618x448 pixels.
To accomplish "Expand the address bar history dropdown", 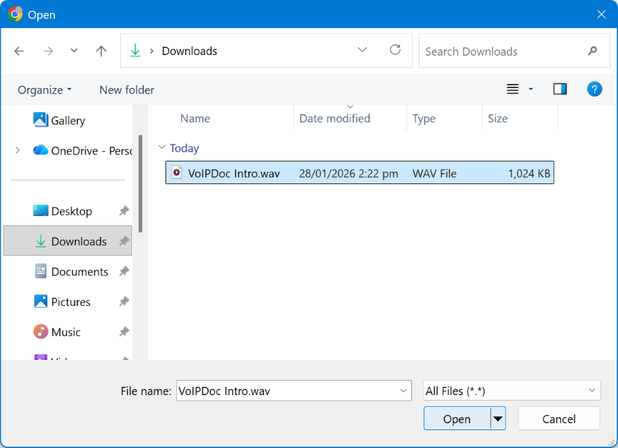I will (x=363, y=50).
